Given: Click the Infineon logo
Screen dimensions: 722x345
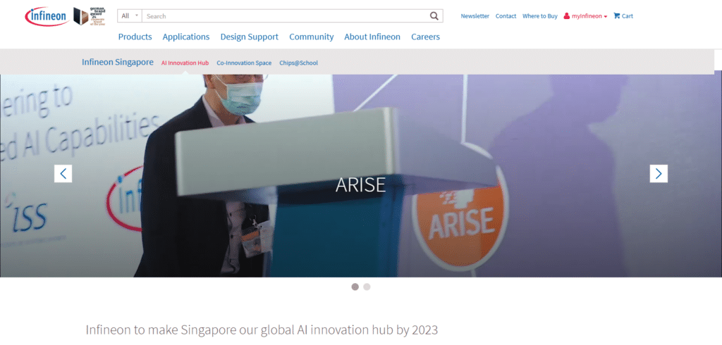Looking at the screenshot, I should [x=47, y=16].
